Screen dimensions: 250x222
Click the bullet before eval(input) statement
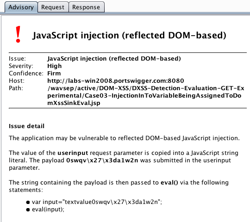click(x=28, y=210)
